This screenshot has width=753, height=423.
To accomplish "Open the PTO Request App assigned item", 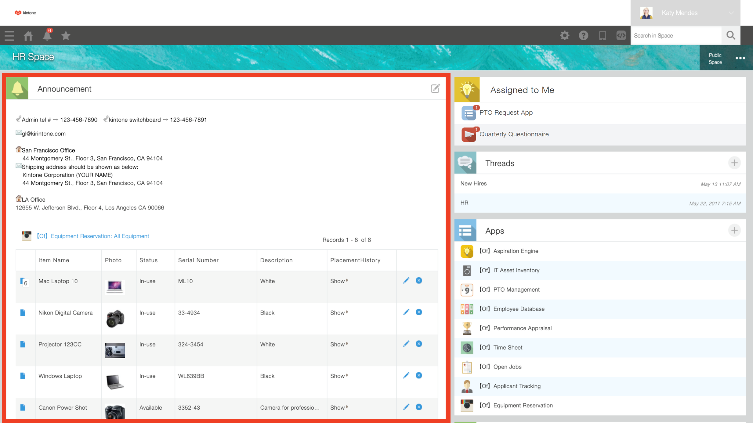I will pyautogui.click(x=506, y=113).
